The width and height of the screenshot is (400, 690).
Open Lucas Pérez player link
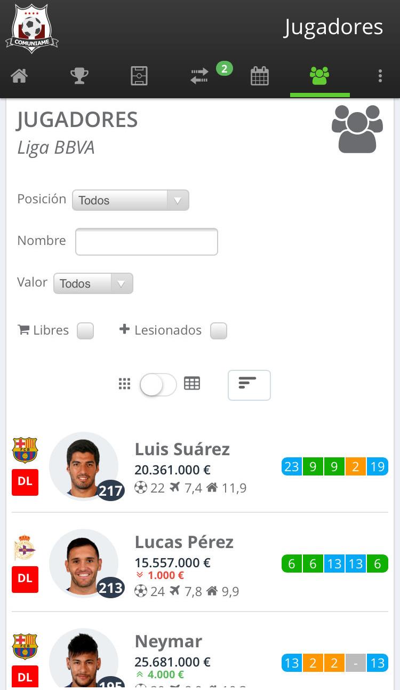click(184, 542)
